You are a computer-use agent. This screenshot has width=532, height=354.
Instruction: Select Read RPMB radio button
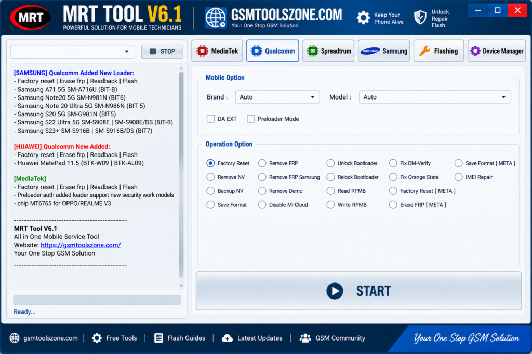[x=330, y=191]
